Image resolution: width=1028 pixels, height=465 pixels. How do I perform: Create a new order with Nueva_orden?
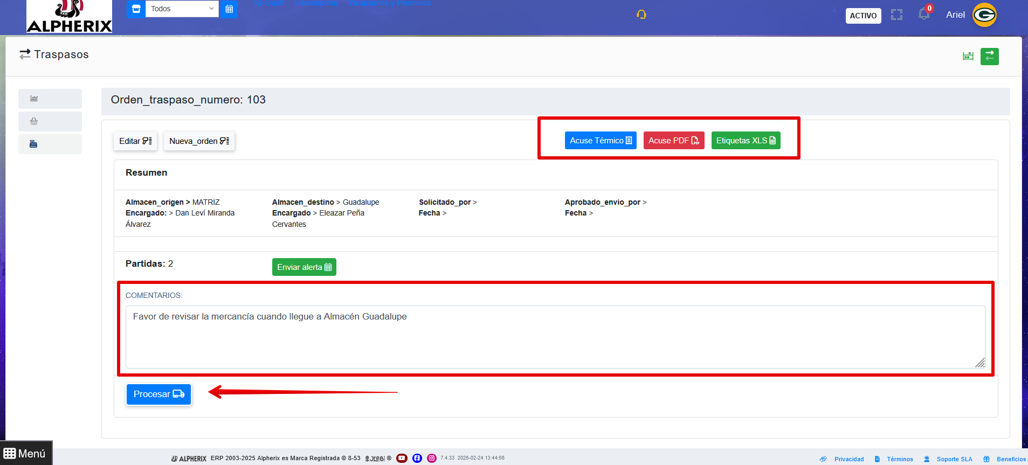(199, 141)
